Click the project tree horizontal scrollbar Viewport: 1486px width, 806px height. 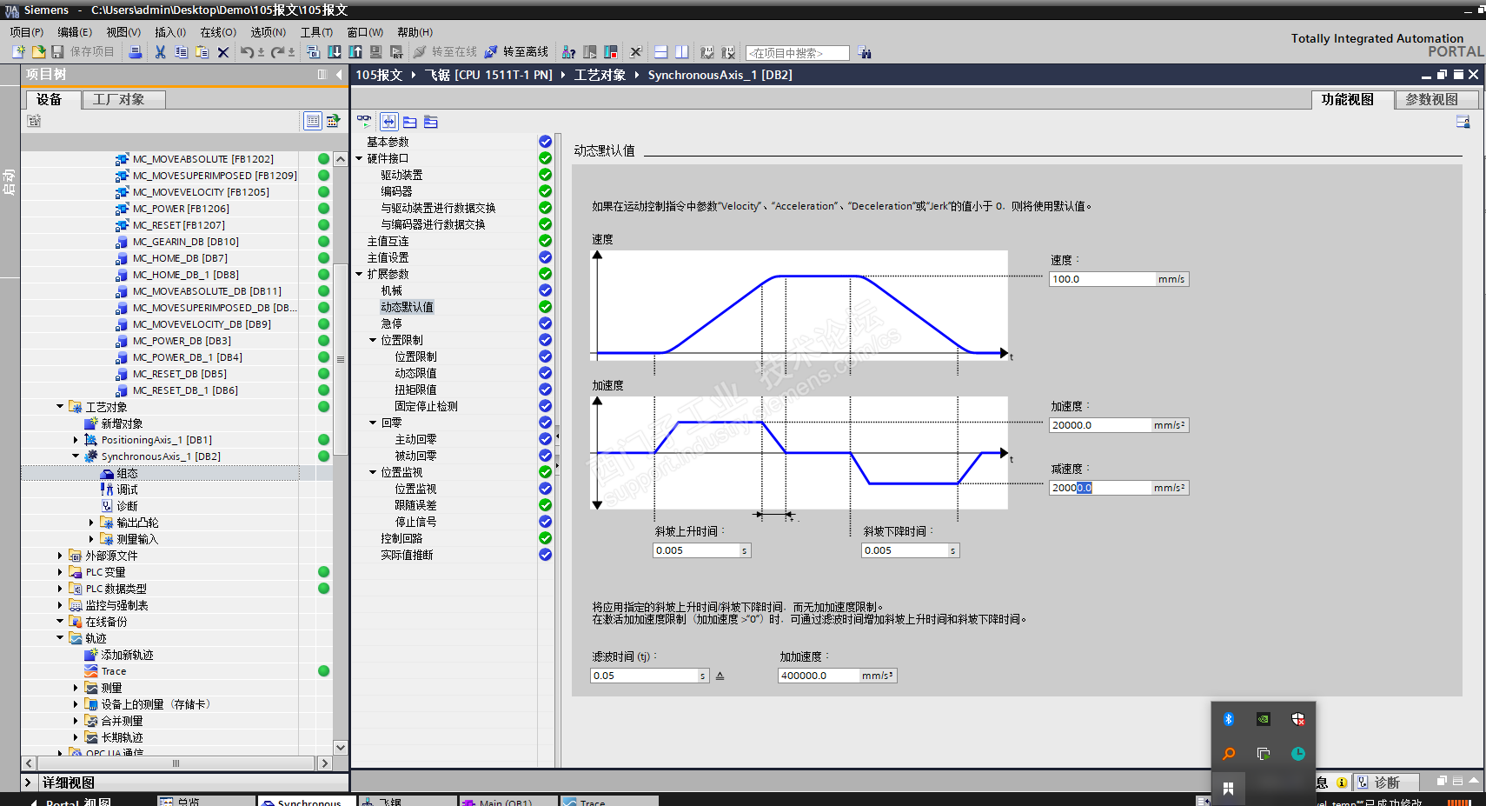[x=176, y=763]
